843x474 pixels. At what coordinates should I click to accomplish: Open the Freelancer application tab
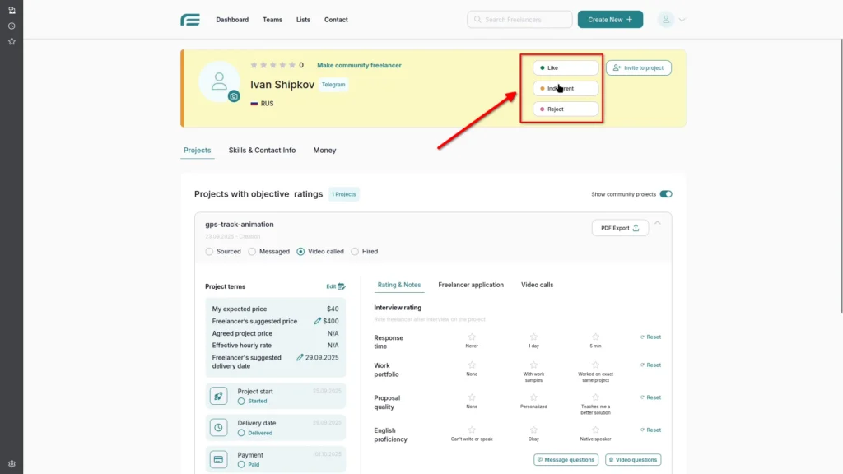[472, 285]
